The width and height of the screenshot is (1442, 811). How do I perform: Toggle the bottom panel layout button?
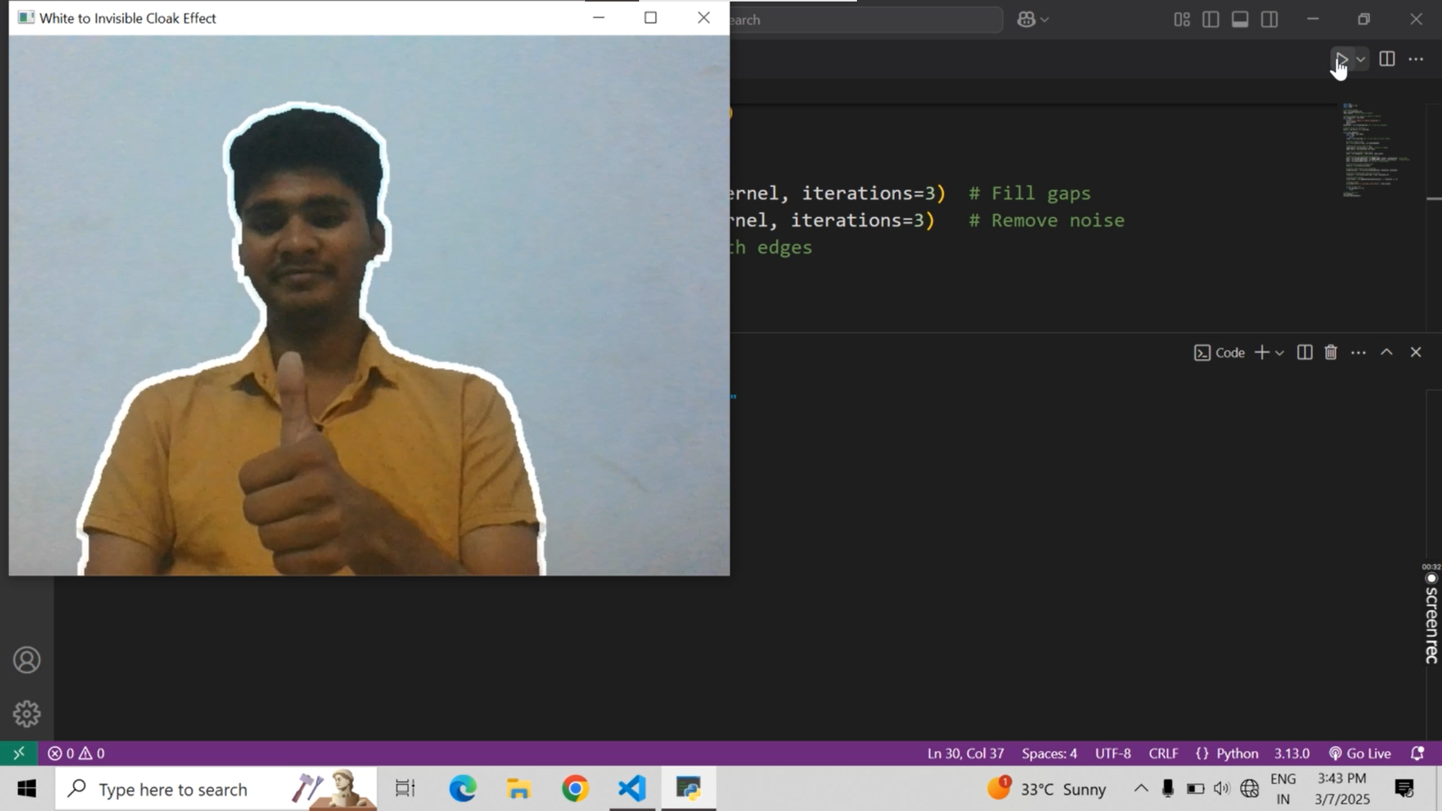[x=1240, y=20]
